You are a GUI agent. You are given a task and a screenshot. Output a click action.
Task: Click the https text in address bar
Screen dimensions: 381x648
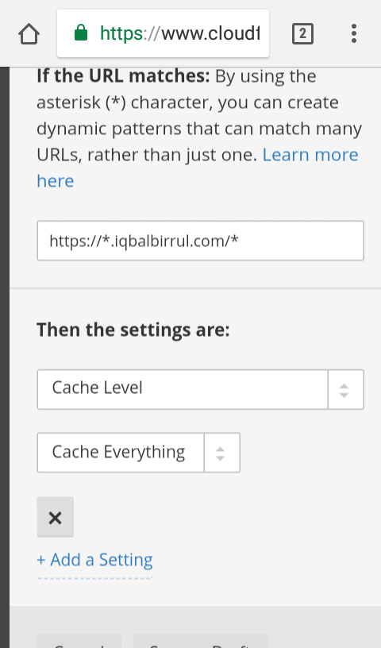pyautogui.click(x=121, y=33)
